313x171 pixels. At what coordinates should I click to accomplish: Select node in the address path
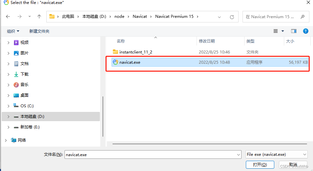click(x=119, y=17)
